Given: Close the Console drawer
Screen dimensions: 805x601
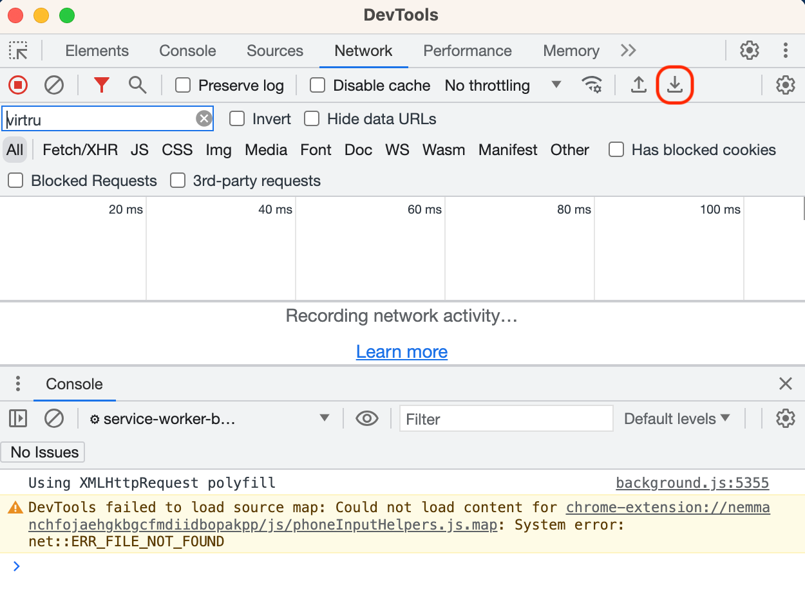Looking at the screenshot, I should [786, 384].
